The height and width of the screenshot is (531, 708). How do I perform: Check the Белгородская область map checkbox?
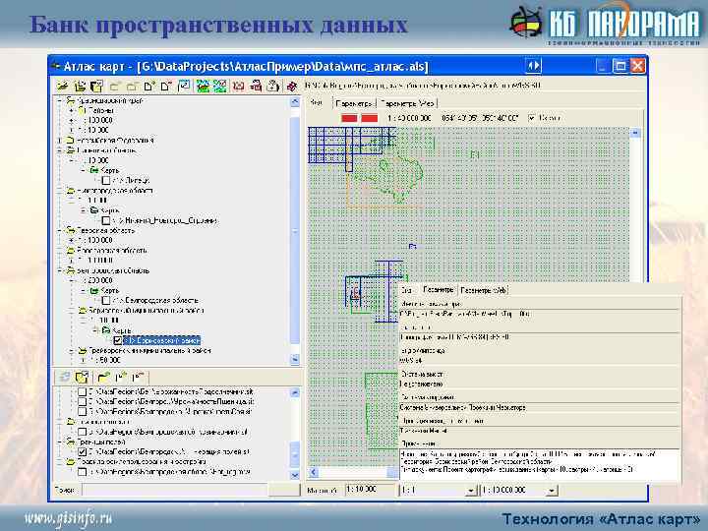tap(106, 300)
